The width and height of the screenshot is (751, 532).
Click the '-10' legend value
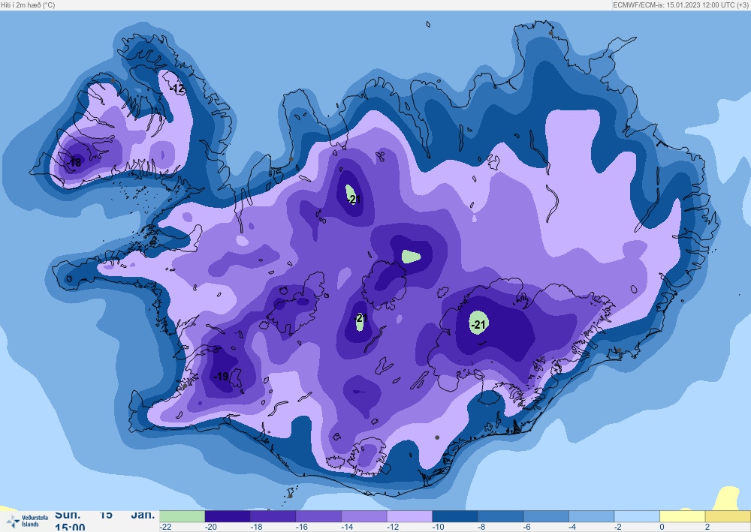pyautogui.click(x=439, y=527)
